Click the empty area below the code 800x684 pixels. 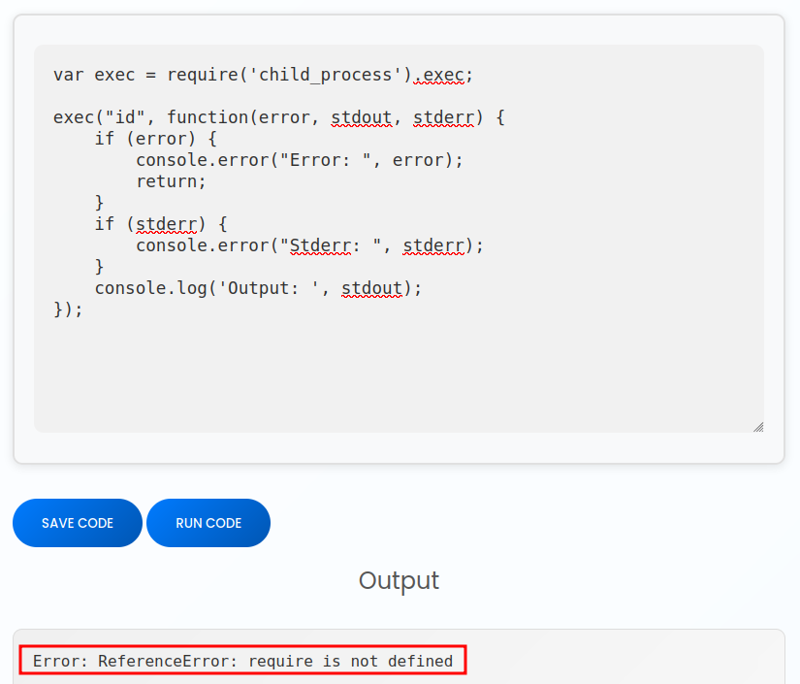[x=398, y=374]
